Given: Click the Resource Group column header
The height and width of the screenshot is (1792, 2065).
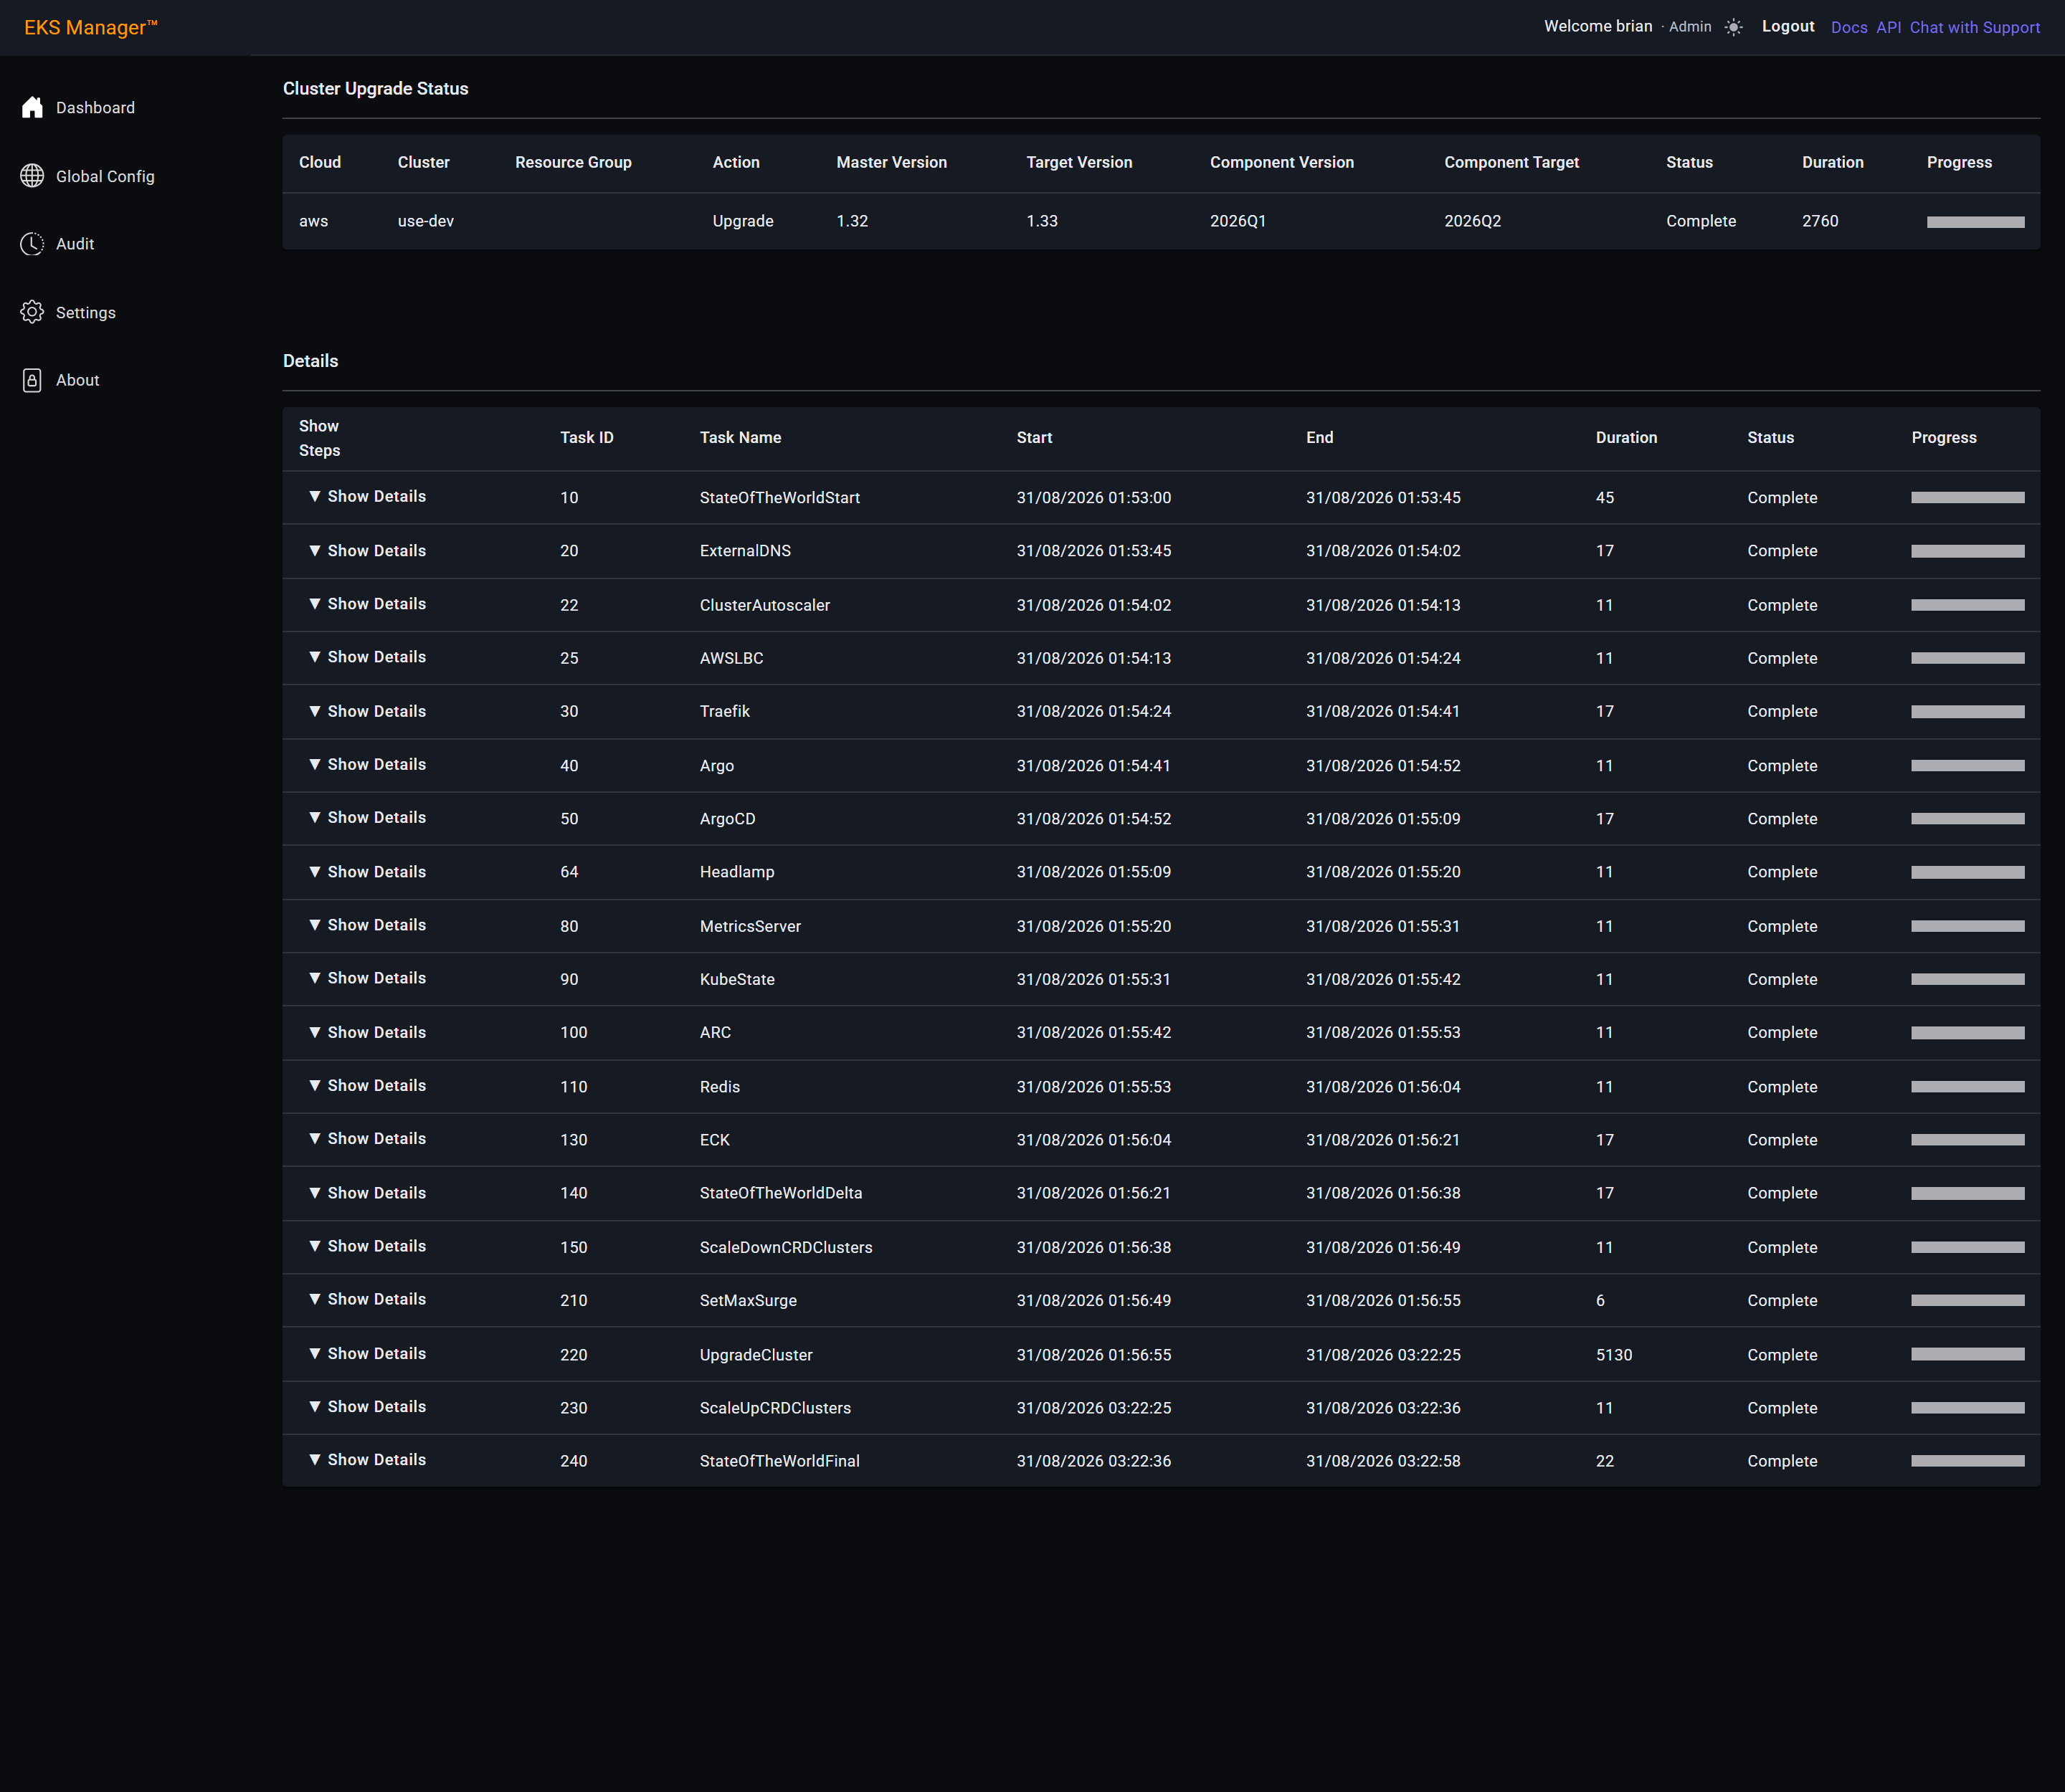Looking at the screenshot, I should 574,162.
